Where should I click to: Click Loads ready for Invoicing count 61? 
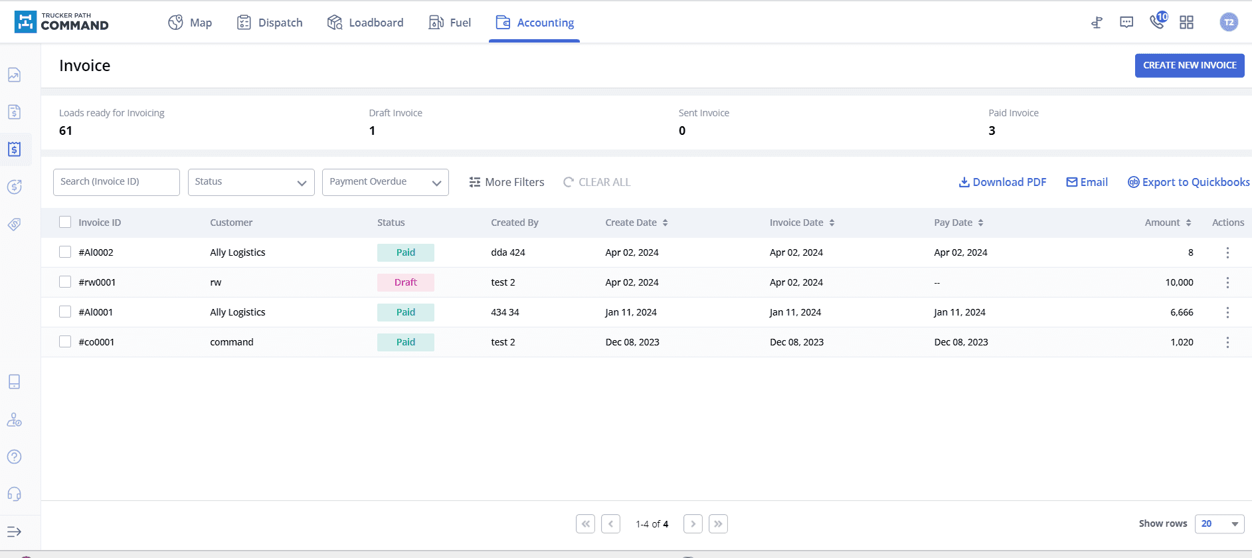[66, 131]
